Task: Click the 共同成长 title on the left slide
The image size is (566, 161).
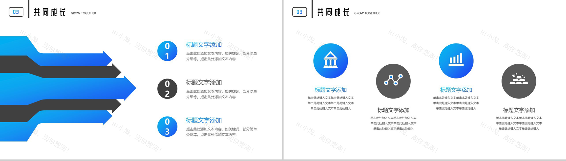Action: point(50,12)
